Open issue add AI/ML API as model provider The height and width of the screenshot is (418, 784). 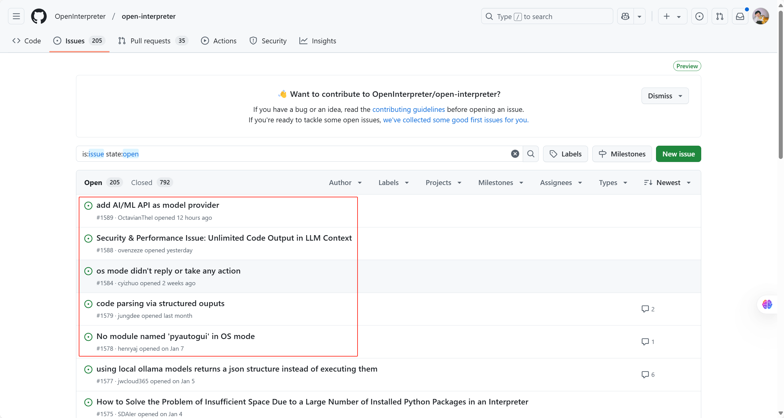[x=158, y=205]
